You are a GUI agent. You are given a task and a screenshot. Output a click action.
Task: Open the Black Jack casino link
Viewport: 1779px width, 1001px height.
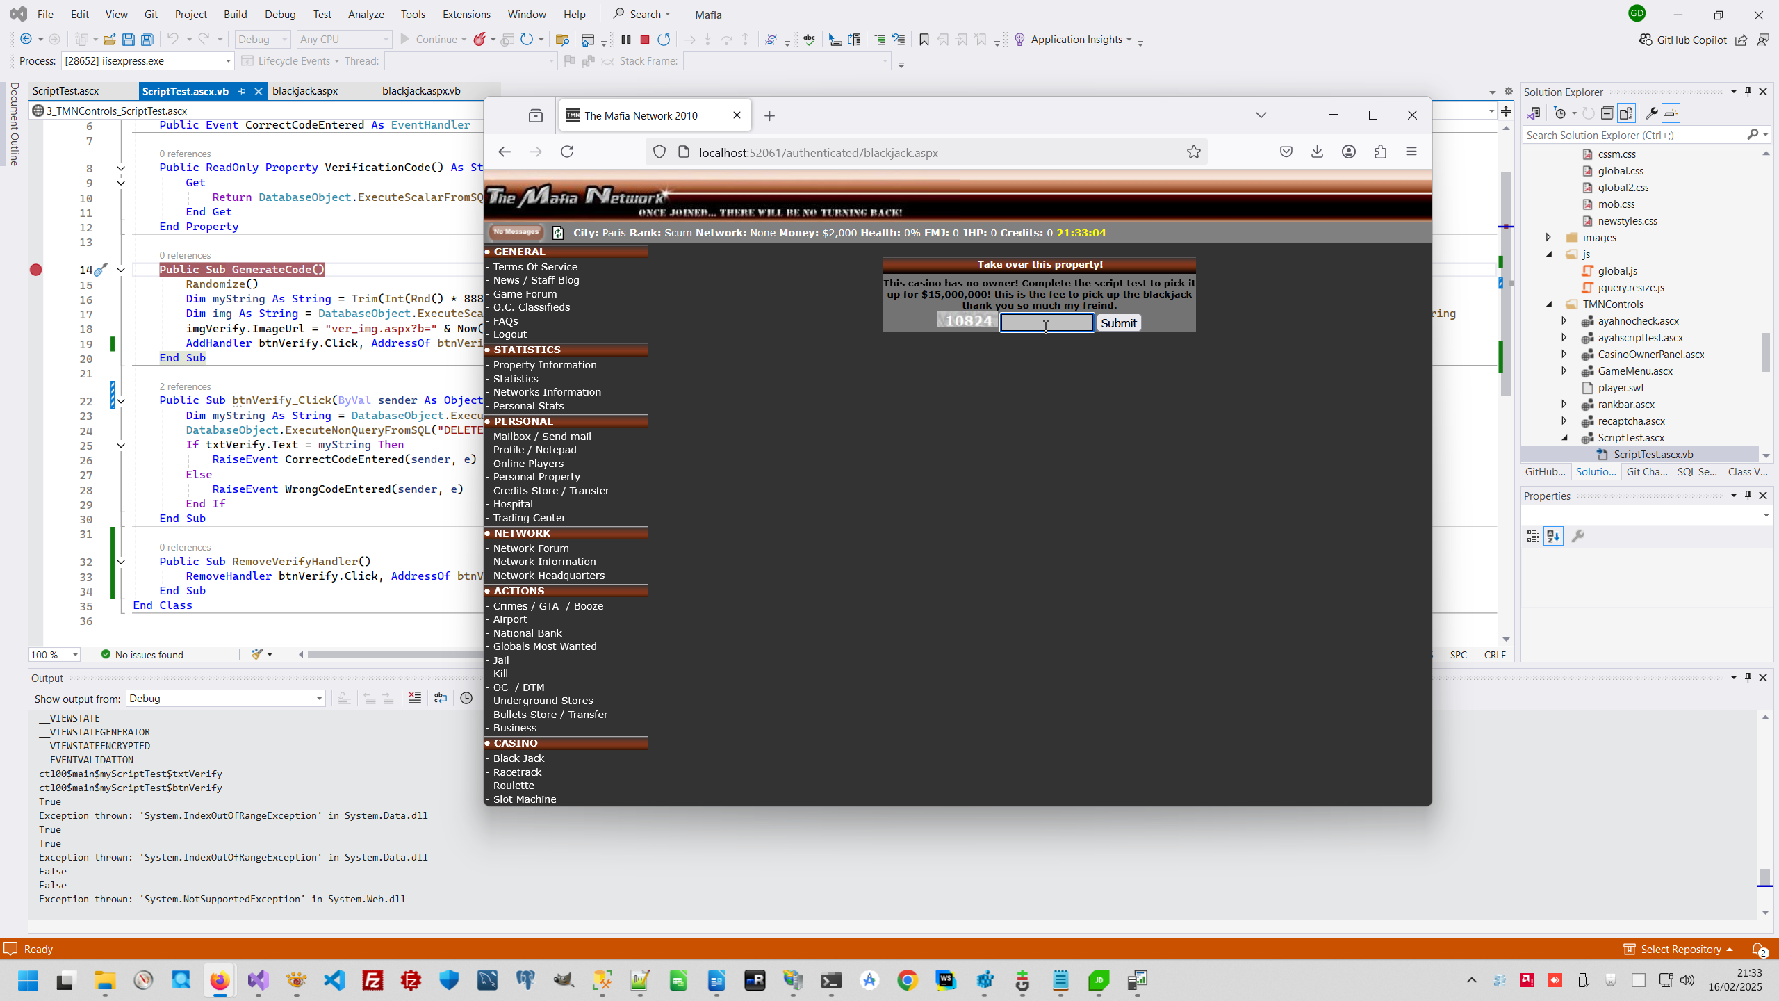[x=518, y=758]
